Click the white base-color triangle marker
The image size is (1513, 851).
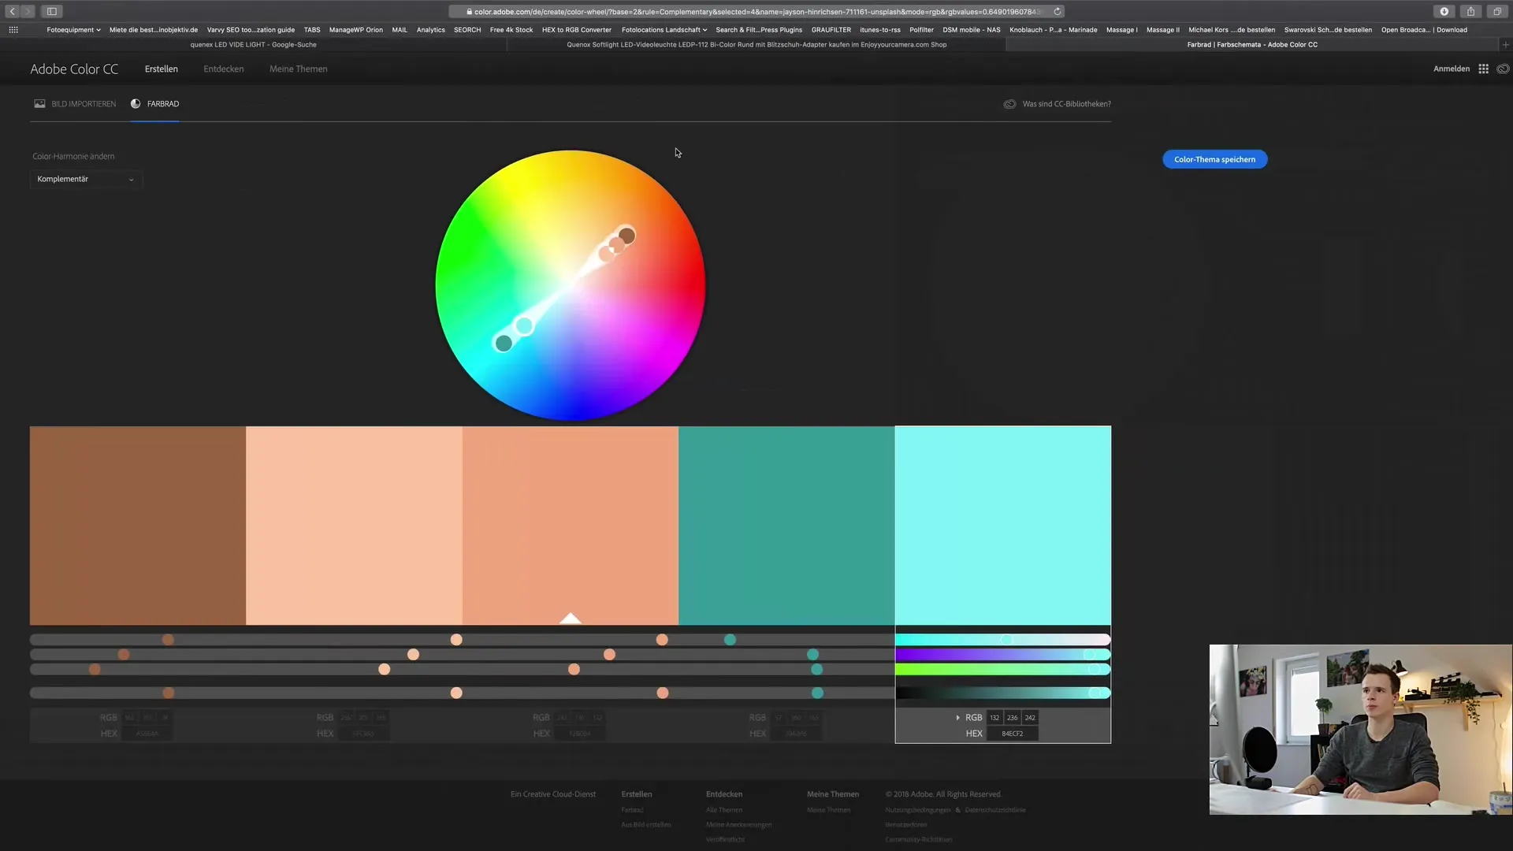click(571, 619)
